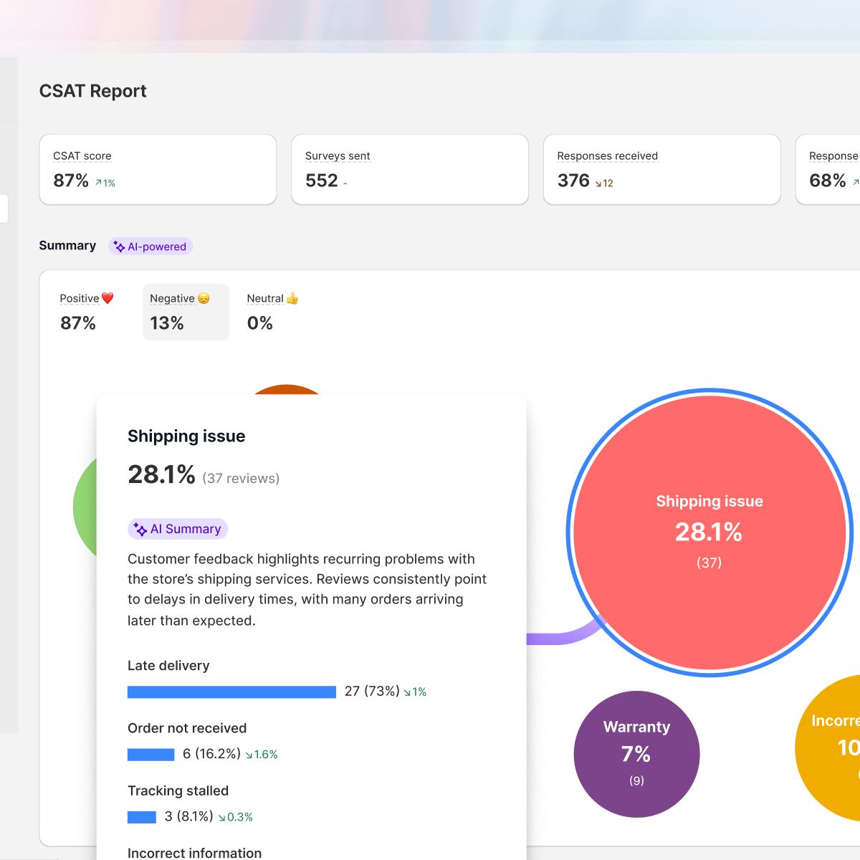The height and width of the screenshot is (860, 860).
Task: Select the Positive sentiment tab
Action: click(x=87, y=312)
